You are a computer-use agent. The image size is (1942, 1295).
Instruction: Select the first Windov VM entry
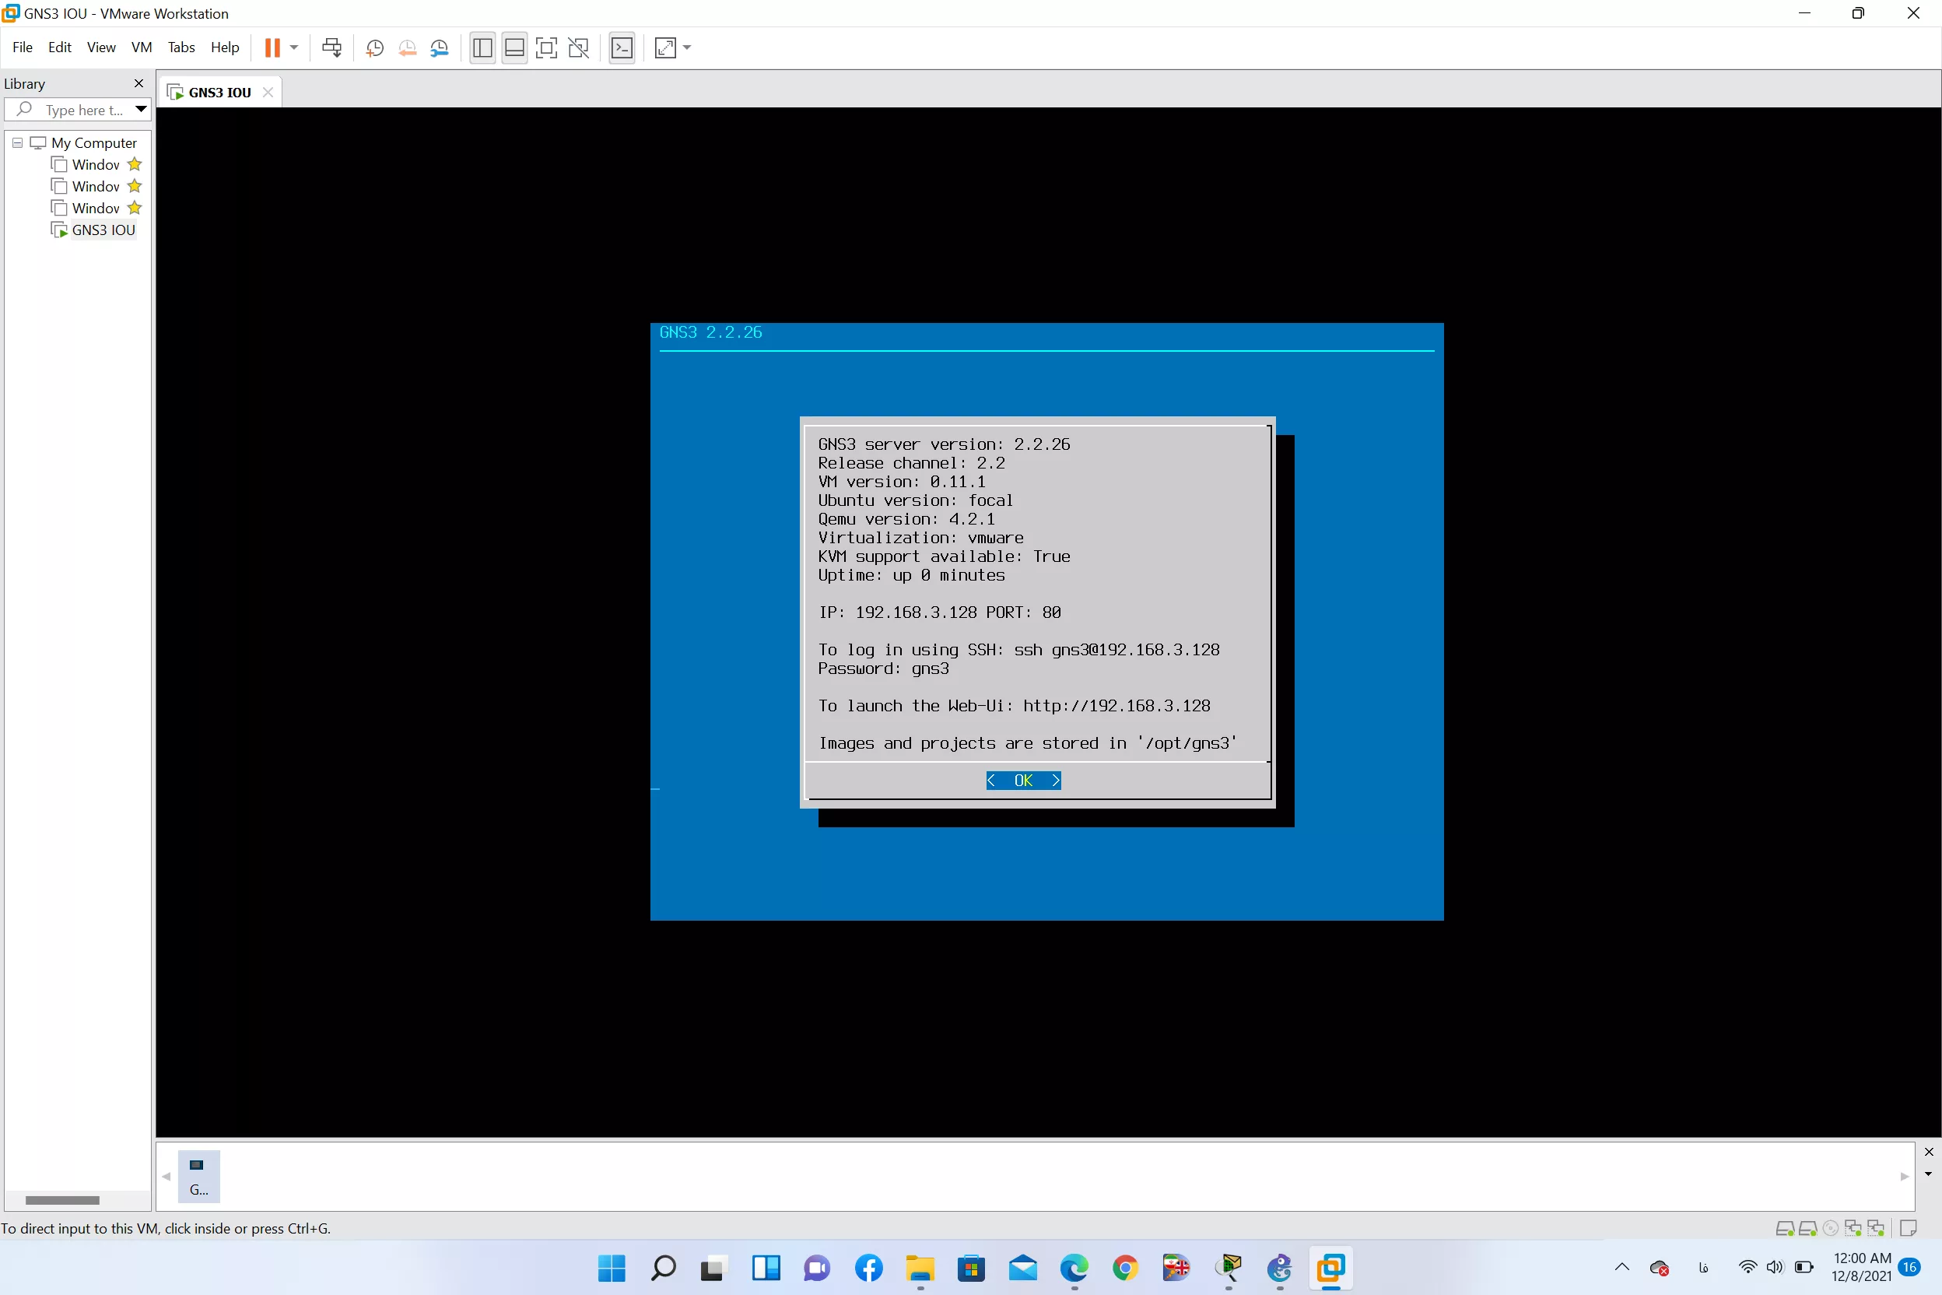pos(95,164)
